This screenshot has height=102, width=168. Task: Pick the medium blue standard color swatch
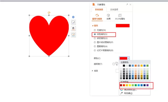tap(142, 85)
